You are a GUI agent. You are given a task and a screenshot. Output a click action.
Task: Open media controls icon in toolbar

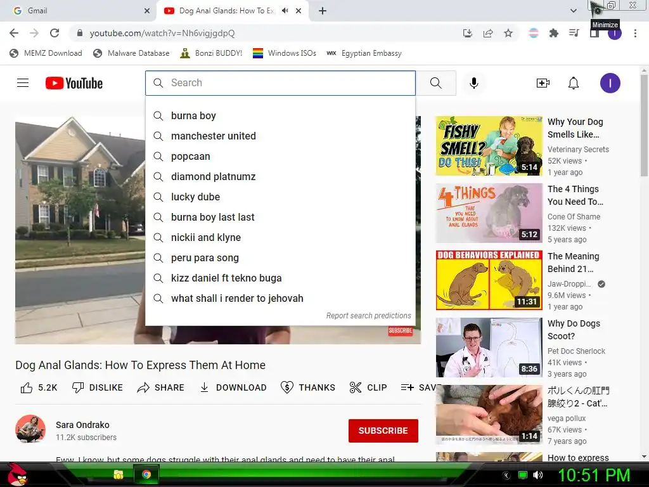click(574, 33)
